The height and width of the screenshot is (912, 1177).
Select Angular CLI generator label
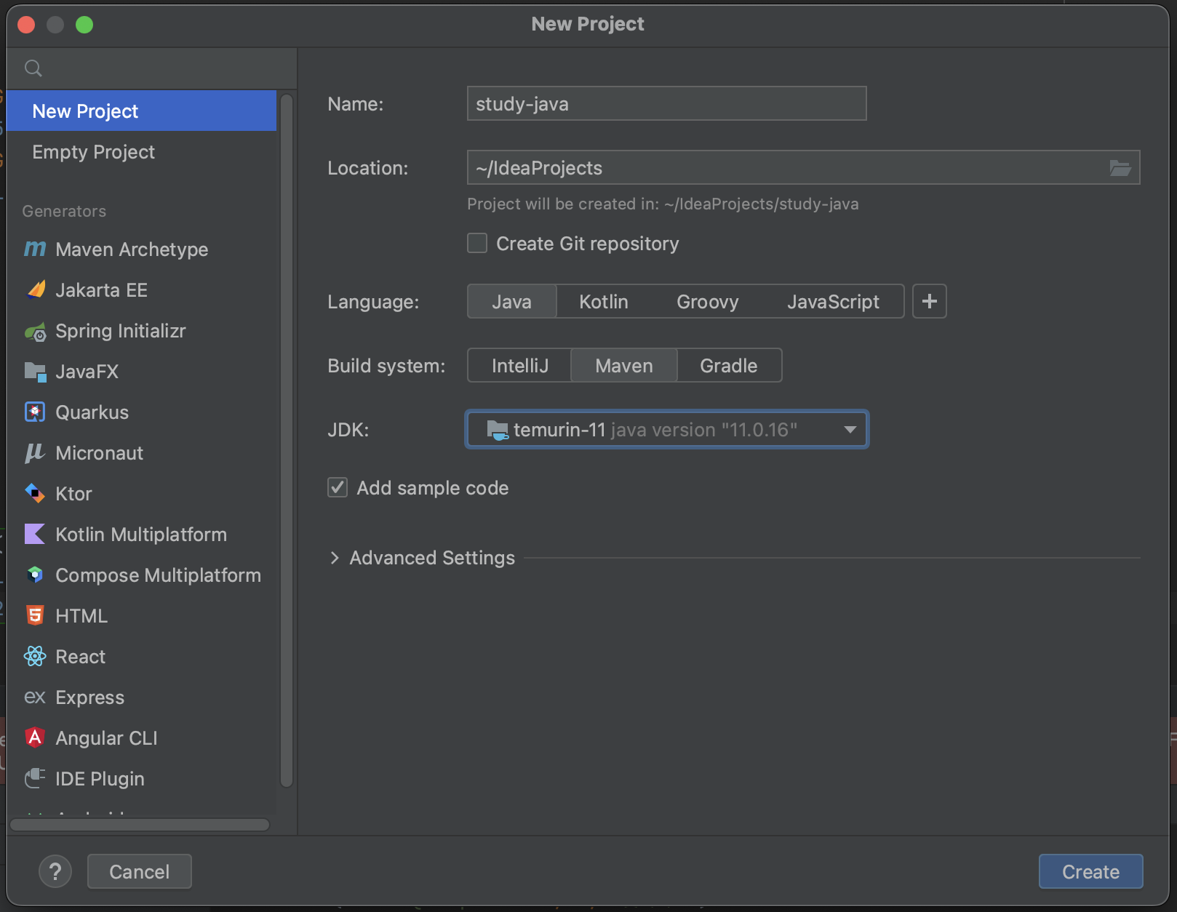(x=106, y=738)
